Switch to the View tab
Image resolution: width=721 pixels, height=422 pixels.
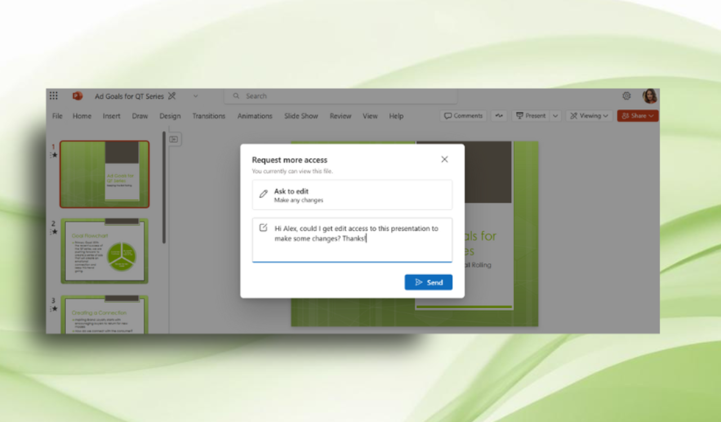pos(370,116)
